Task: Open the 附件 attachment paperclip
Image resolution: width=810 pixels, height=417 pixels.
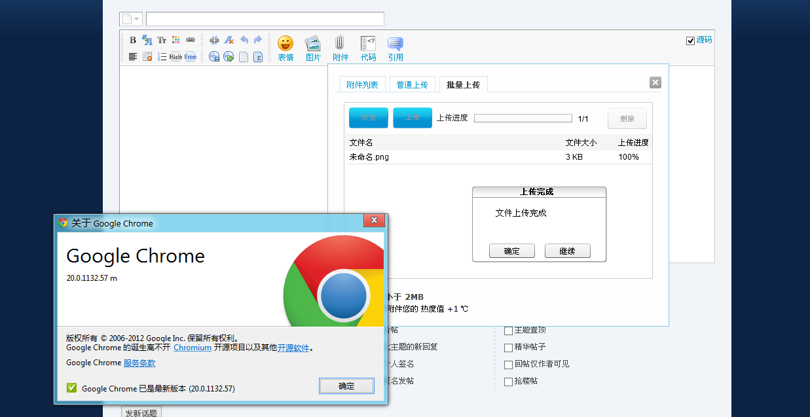Action: (x=340, y=48)
